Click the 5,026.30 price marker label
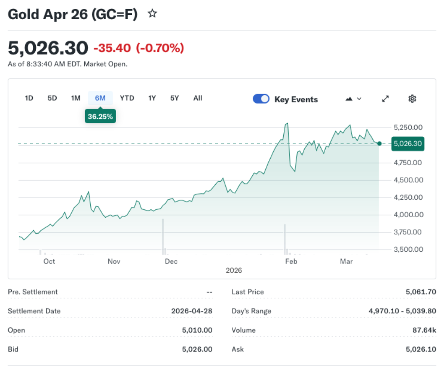This screenshot has height=375, width=447. point(407,143)
